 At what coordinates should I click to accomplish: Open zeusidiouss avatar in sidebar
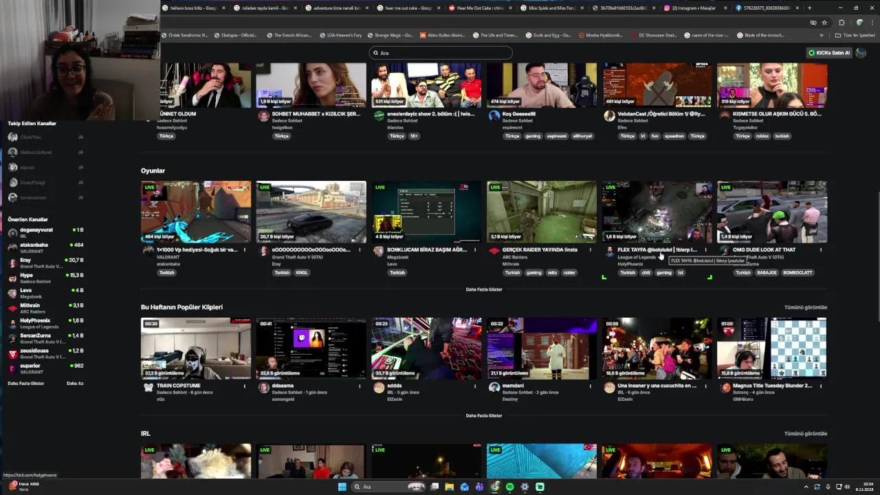(x=12, y=354)
